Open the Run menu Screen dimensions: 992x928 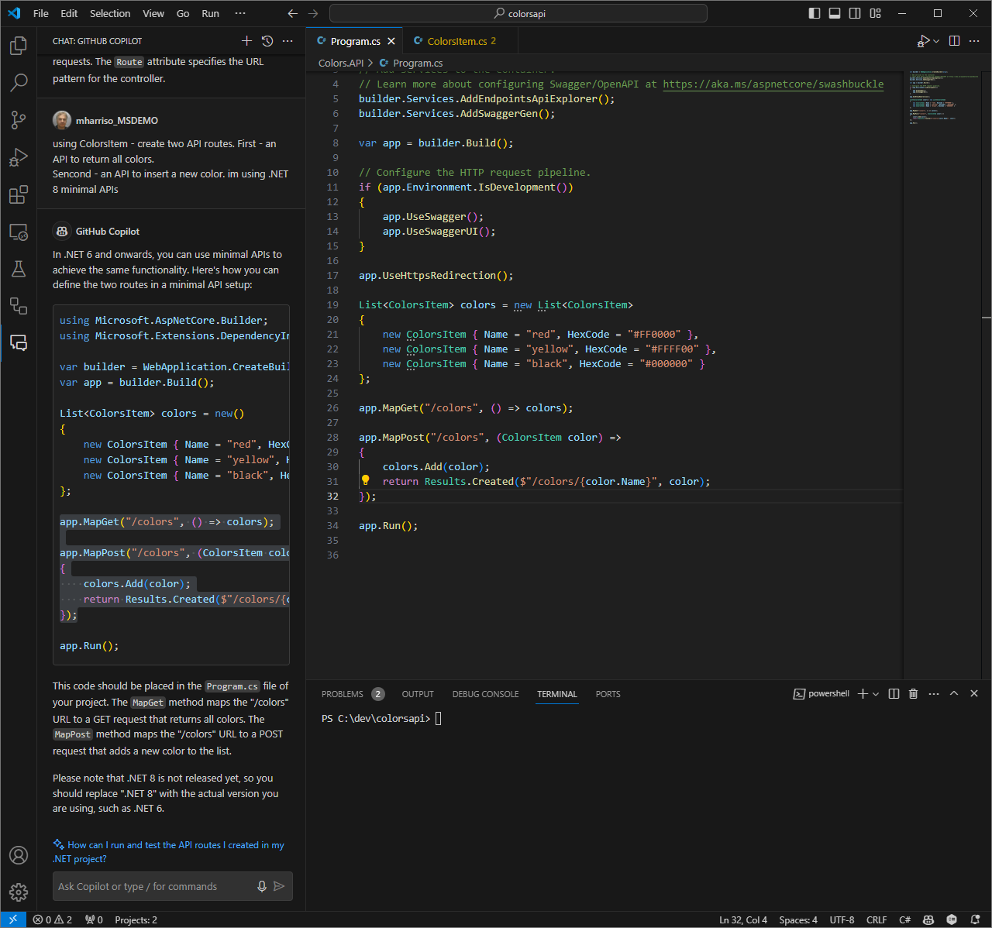[210, 13]
